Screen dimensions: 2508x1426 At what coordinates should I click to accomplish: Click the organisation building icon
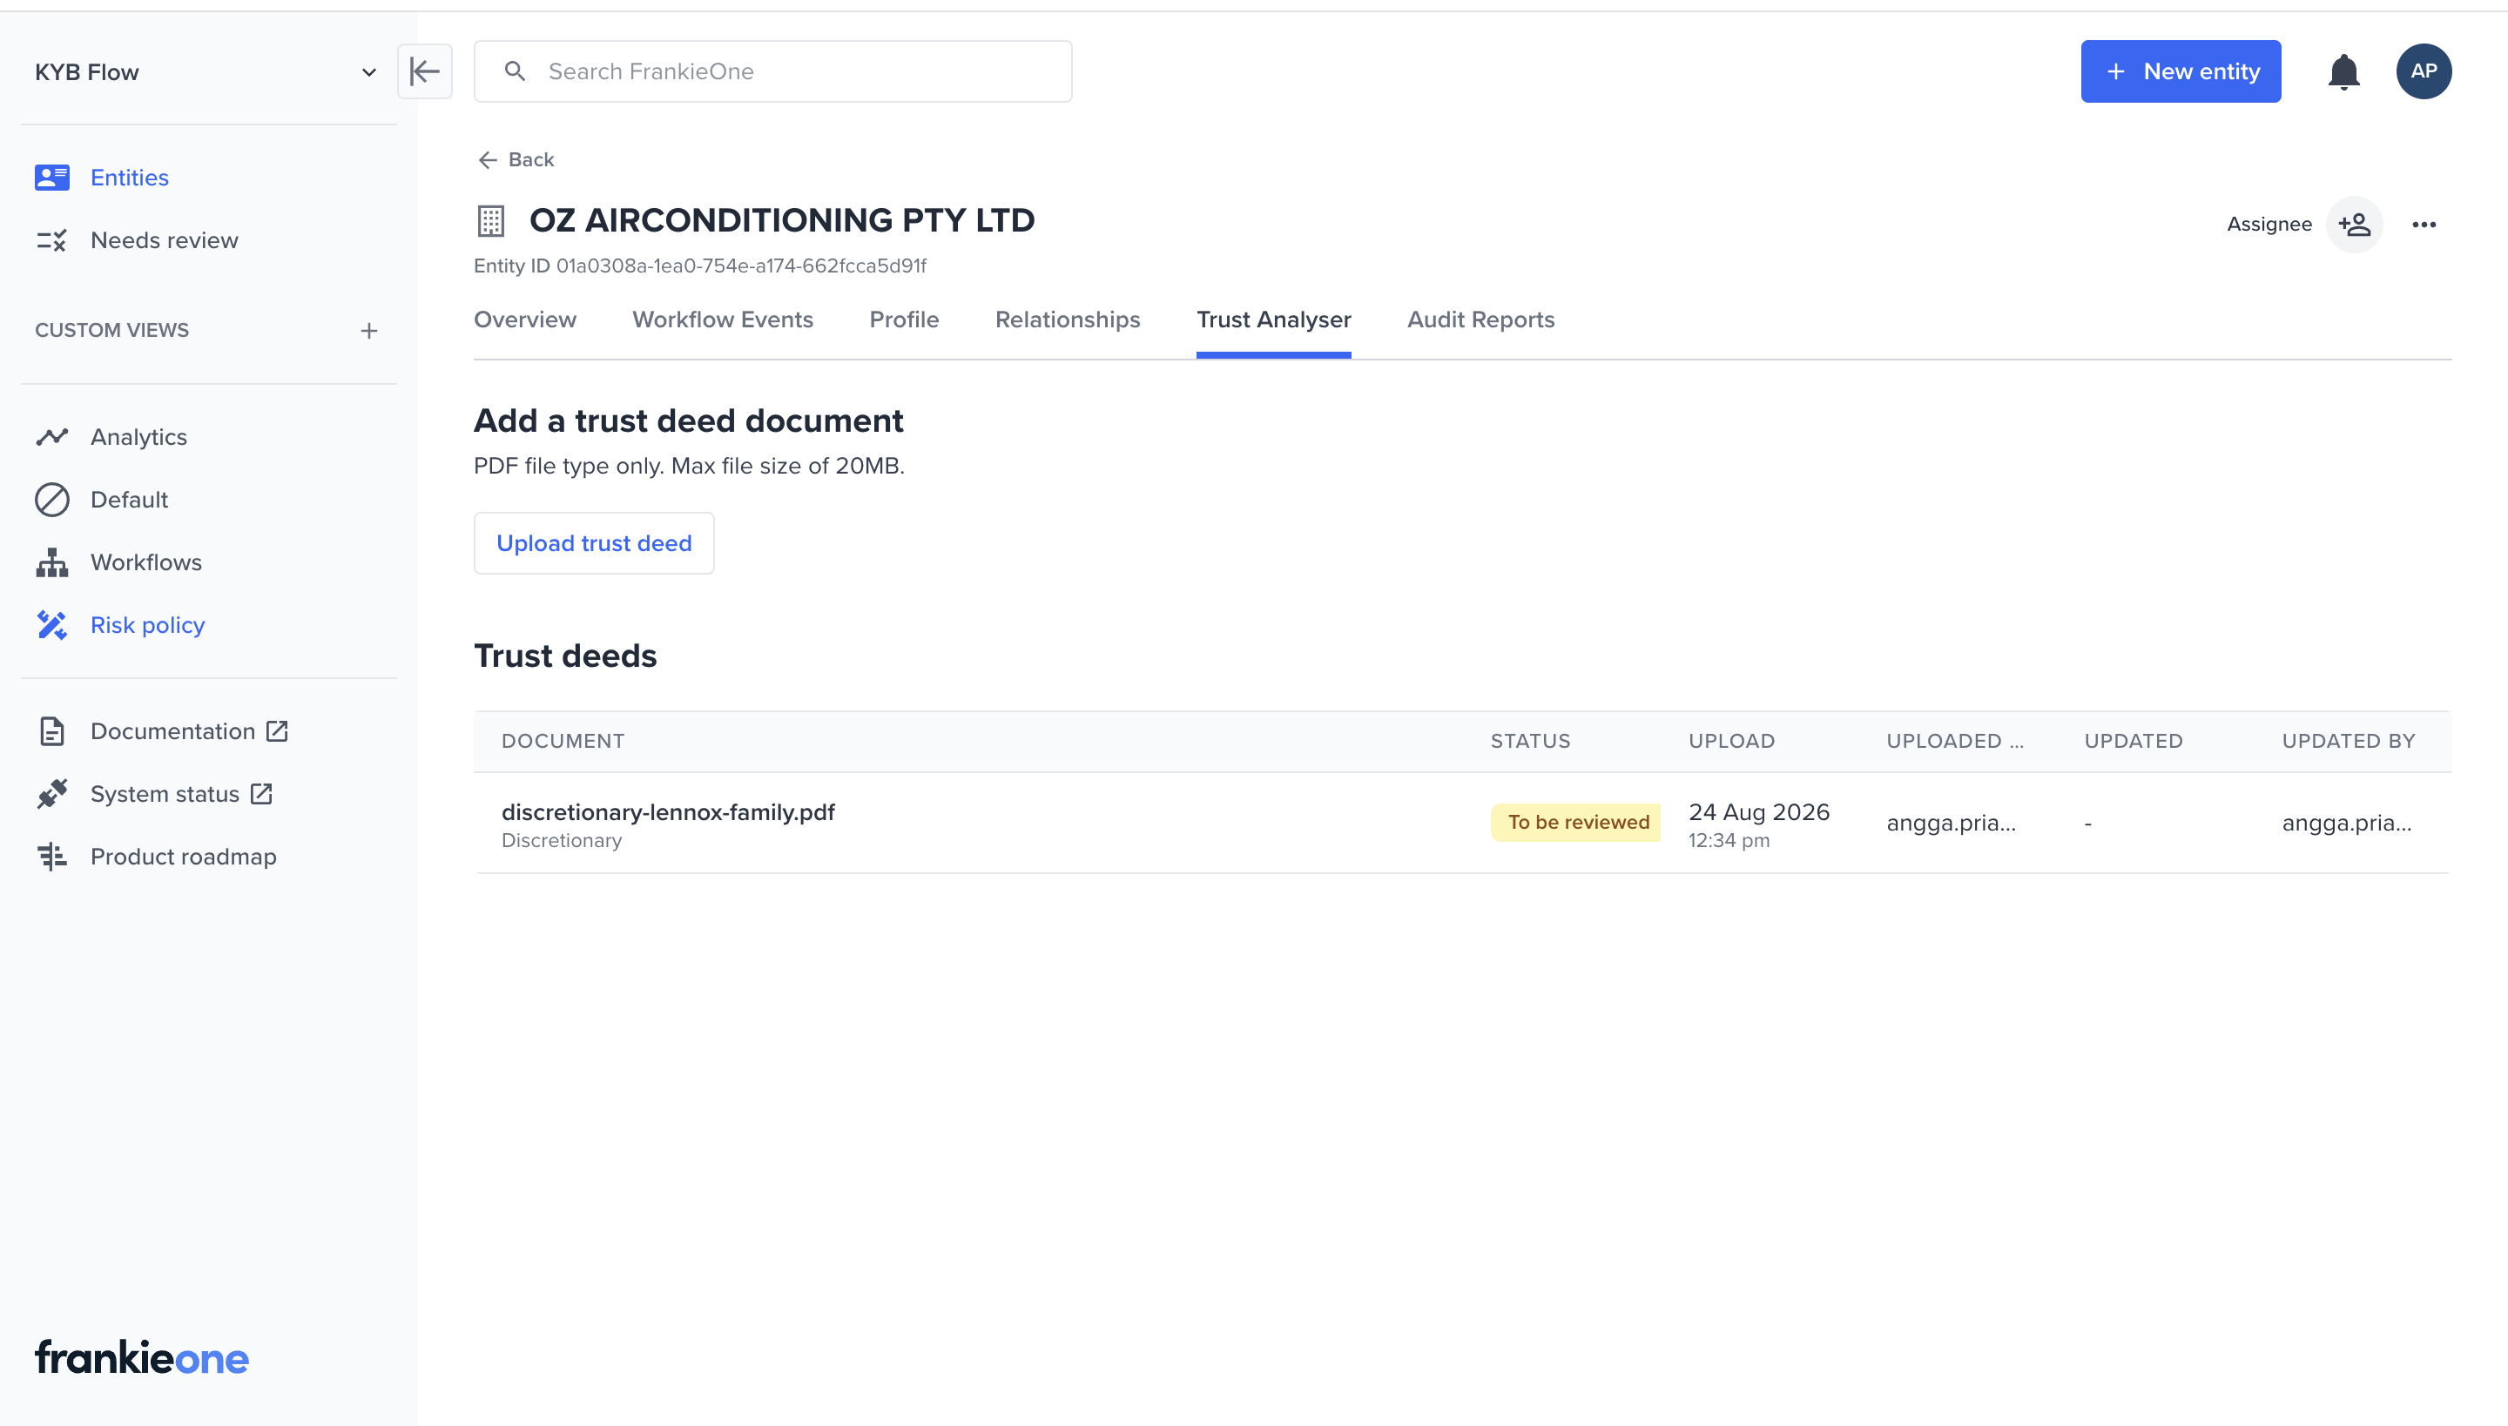[x=491, y=221]
